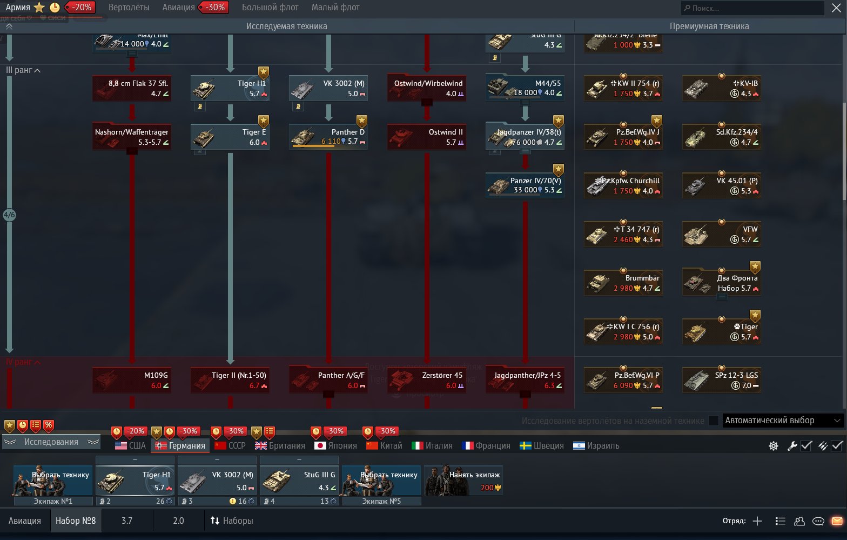847x540 pixels.
Task: Click the 4/6 rank progress marker
Action: pyautogui.click(x=9, y=215)
